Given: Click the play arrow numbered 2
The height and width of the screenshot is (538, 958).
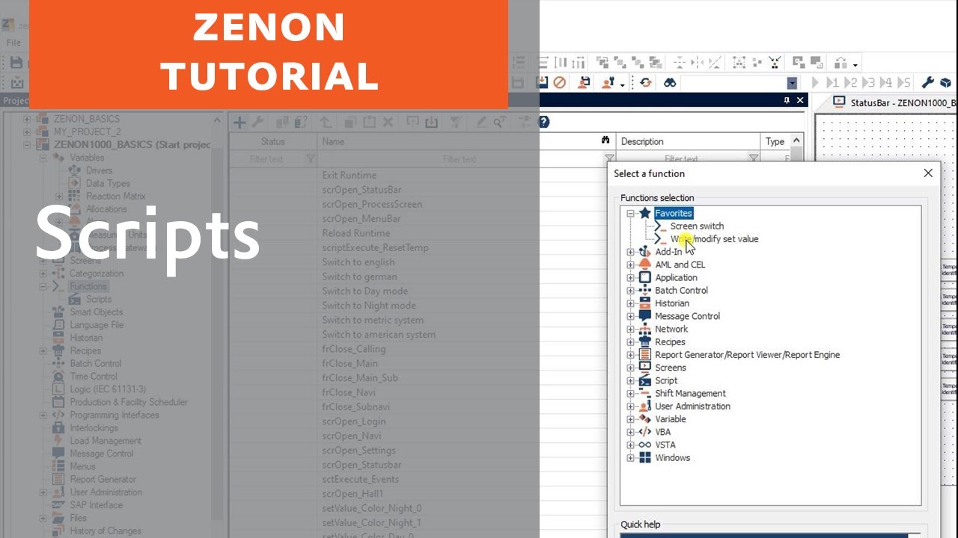Looking at the screenshot, I should [x=850, y=83].
